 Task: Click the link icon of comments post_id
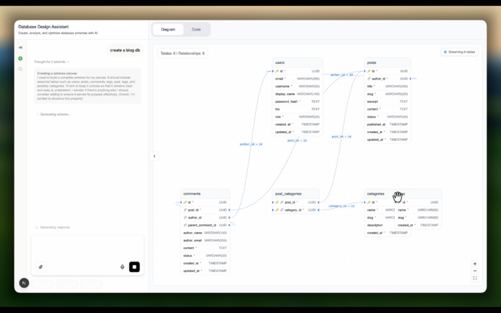pos(185,210)
